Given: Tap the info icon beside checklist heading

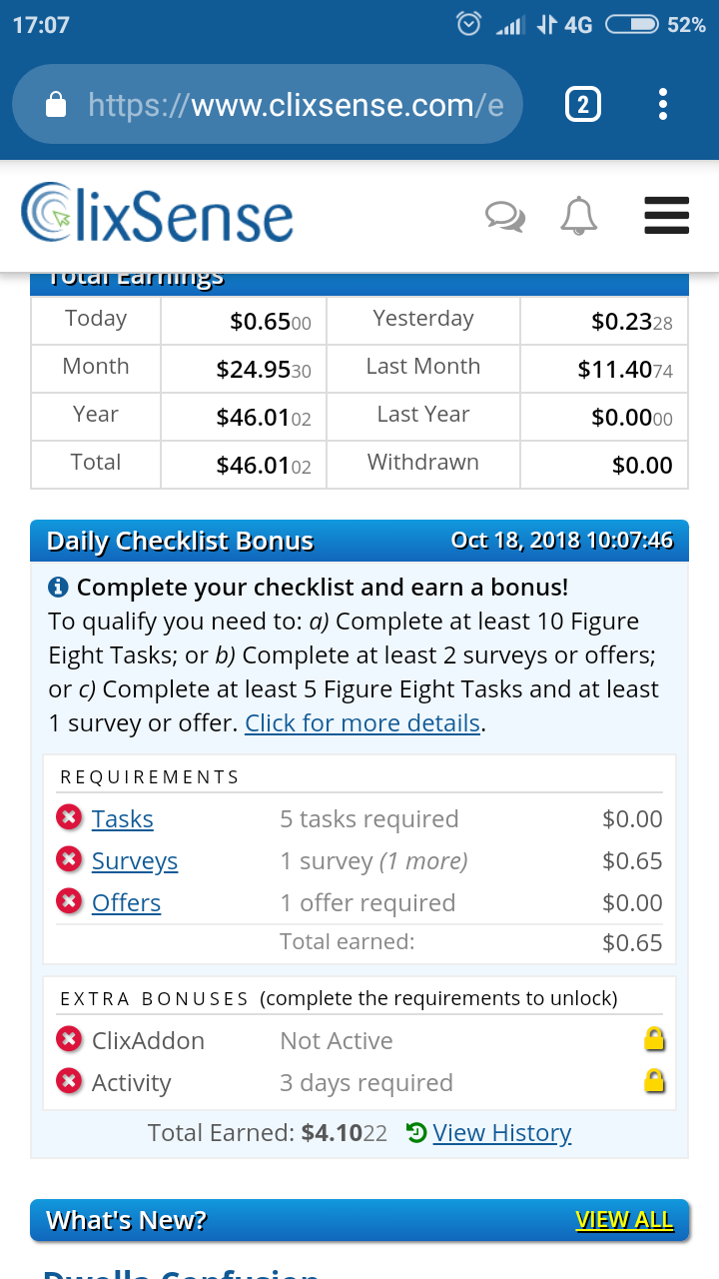Looking at the screenshot, I should click(x=58, y=587).
